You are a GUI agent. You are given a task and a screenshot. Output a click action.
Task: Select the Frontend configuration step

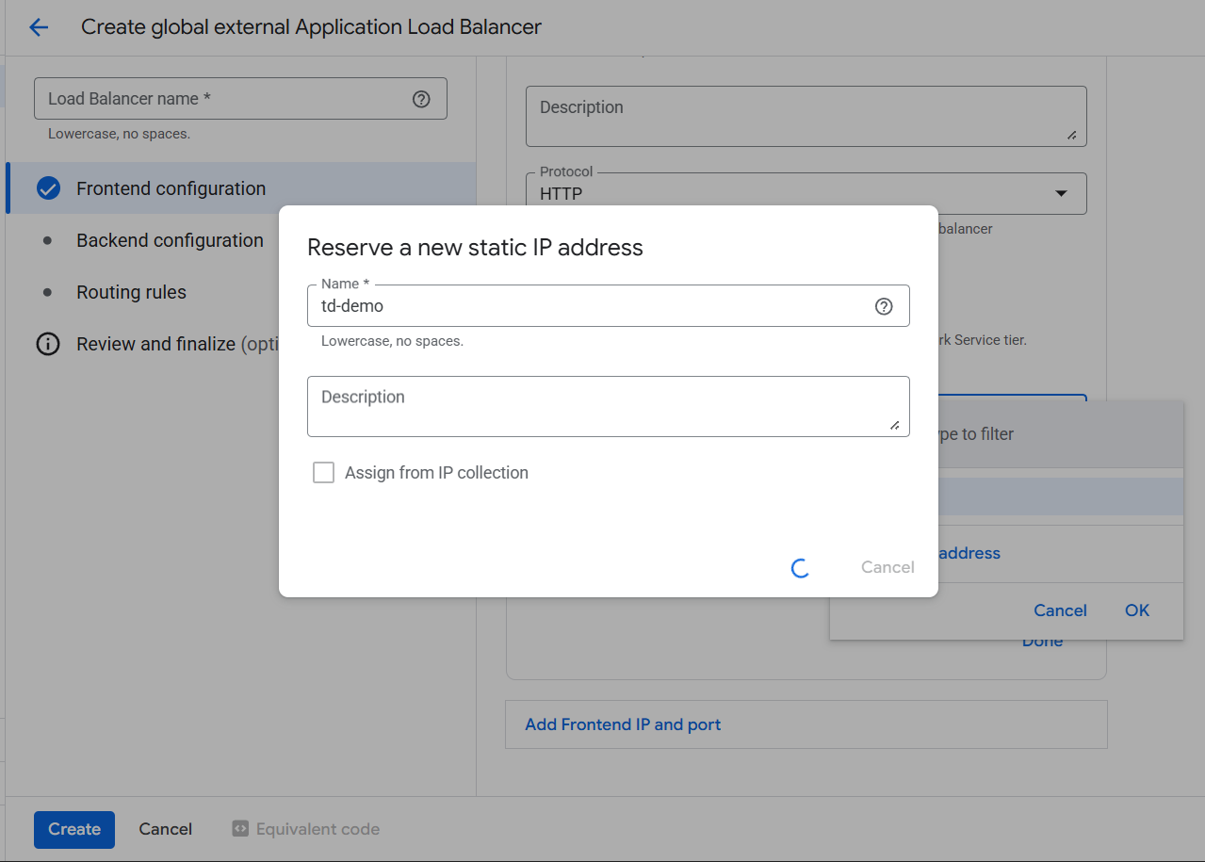pos(171,188)
